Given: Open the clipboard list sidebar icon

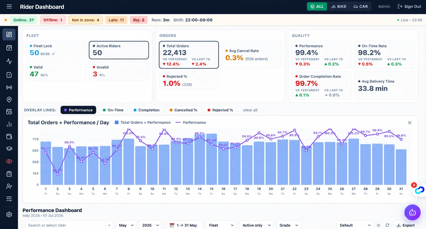Looking at the screenshot, I should click(9, 174).
